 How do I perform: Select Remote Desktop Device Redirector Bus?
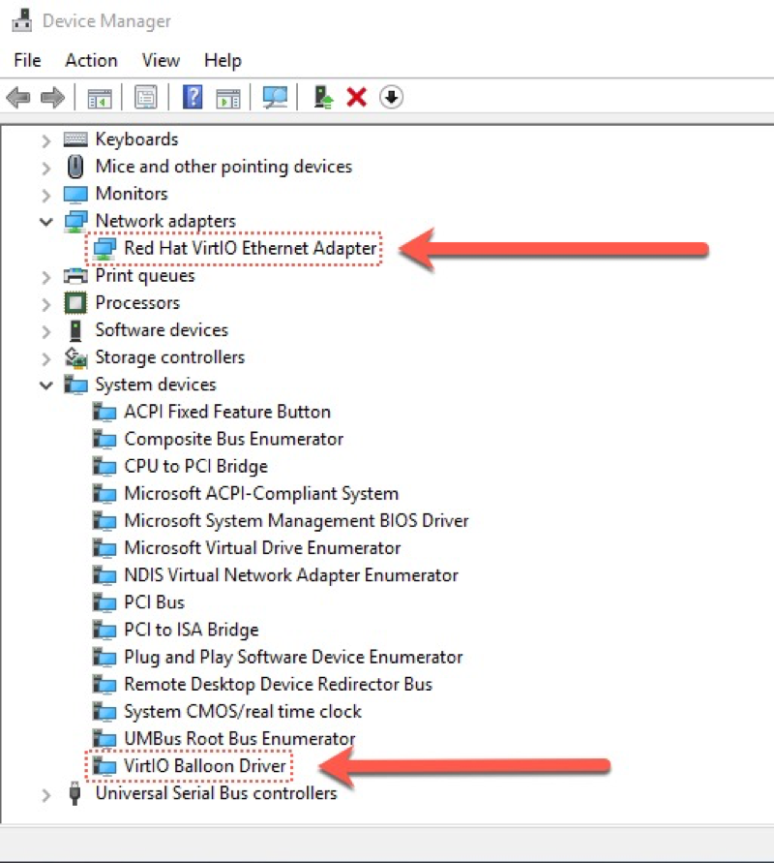279,684
